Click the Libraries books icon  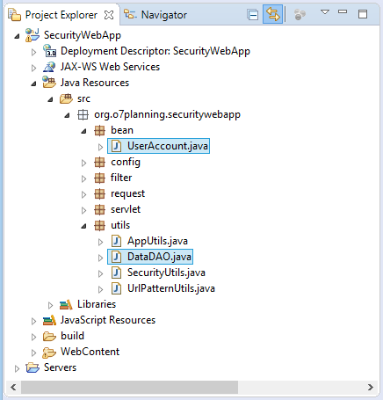pyautogui.click(x=66, y=304)
